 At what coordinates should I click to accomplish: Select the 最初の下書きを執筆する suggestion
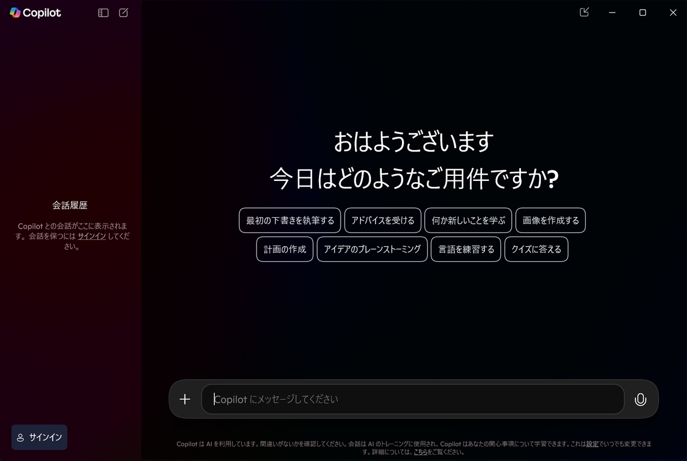(290, 220)
